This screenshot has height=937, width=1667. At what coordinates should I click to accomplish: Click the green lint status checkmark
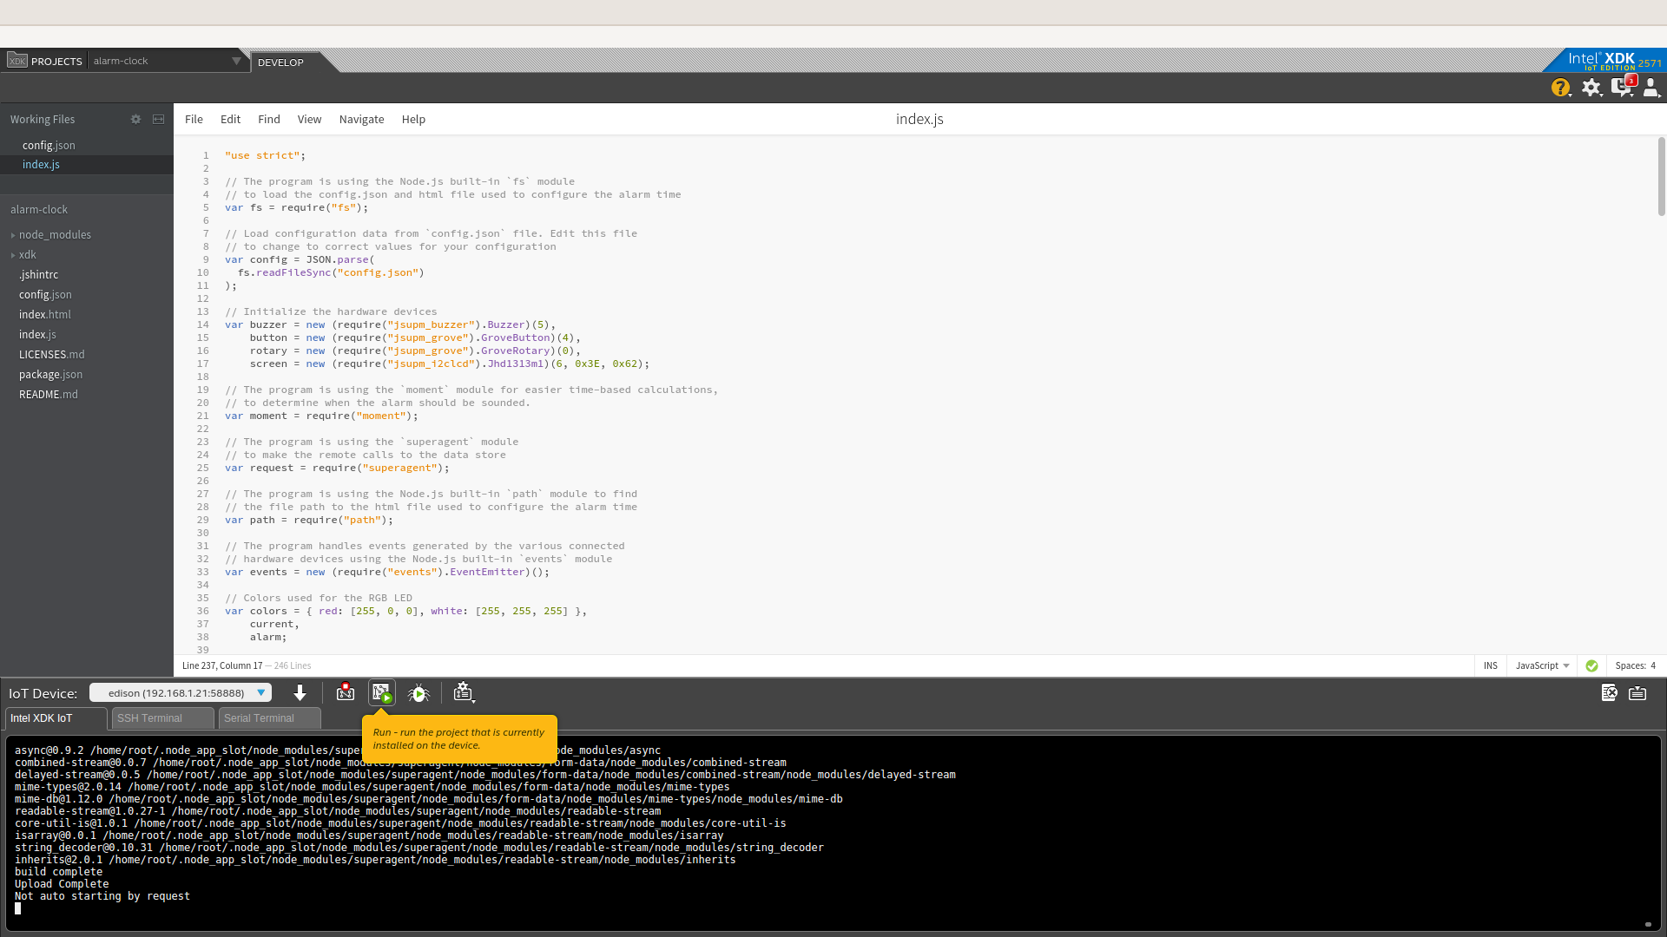click(x=1591, y=665)
